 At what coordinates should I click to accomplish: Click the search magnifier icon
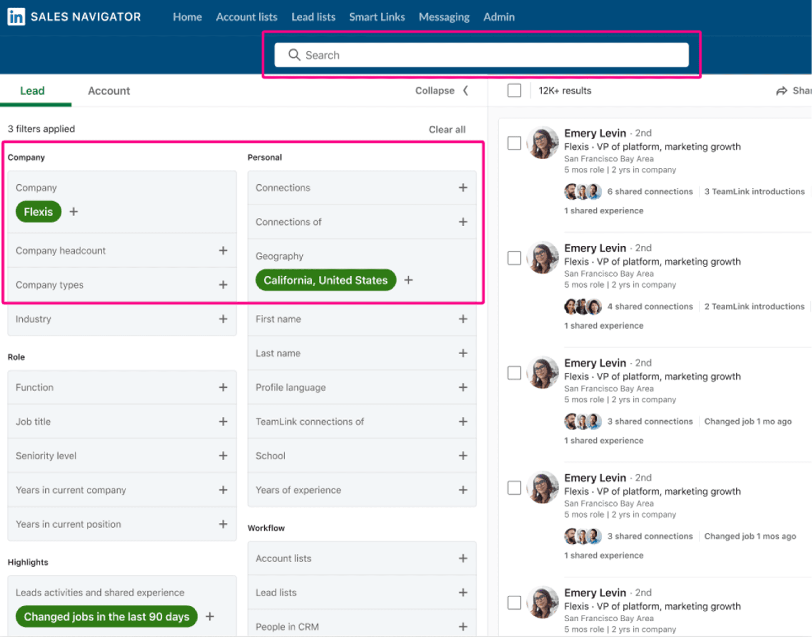click(x=294, y=55)
